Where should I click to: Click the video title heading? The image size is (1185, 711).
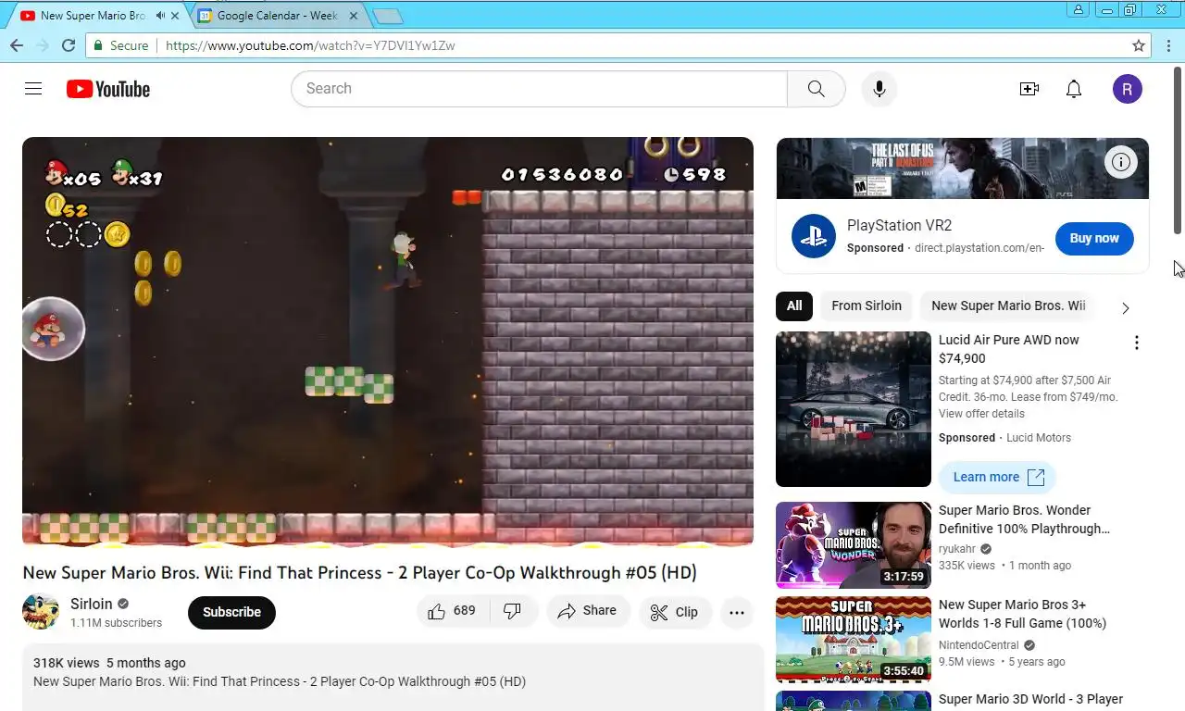click(x=359, y=572)
